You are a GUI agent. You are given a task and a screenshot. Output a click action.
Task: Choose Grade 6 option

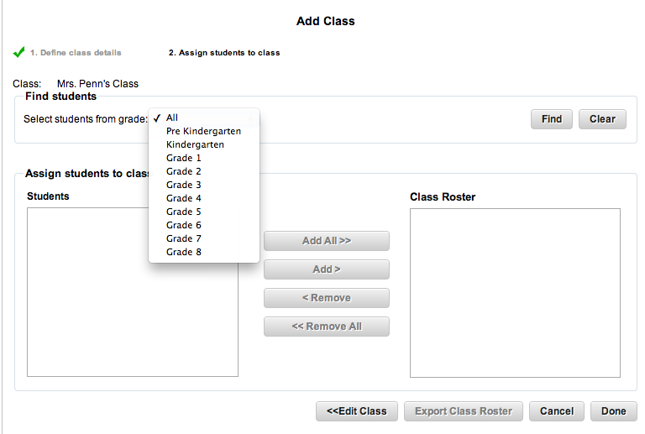pyautogui.click(x=184, y=225)
